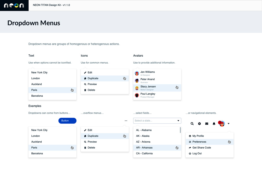
Task: Select My Profile from the user menu
Action: [x=198, y=136]
